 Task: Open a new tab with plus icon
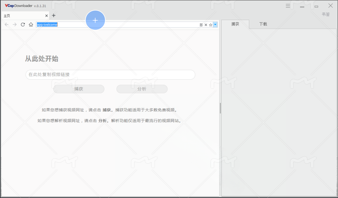(x=54, y=15)
